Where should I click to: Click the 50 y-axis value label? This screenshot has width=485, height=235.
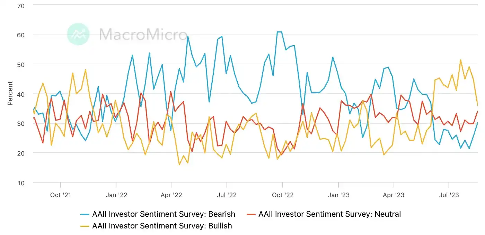pyautogui.click(x=20, y=65)
